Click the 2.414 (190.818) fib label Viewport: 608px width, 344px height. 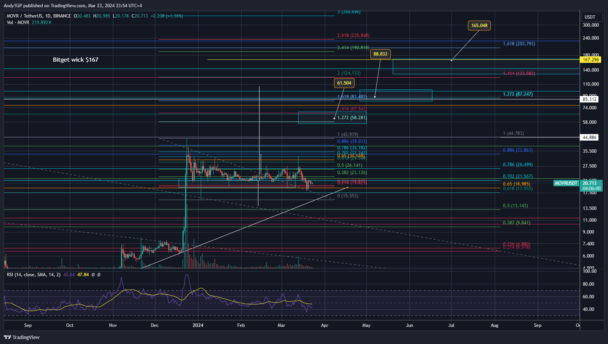353,48
